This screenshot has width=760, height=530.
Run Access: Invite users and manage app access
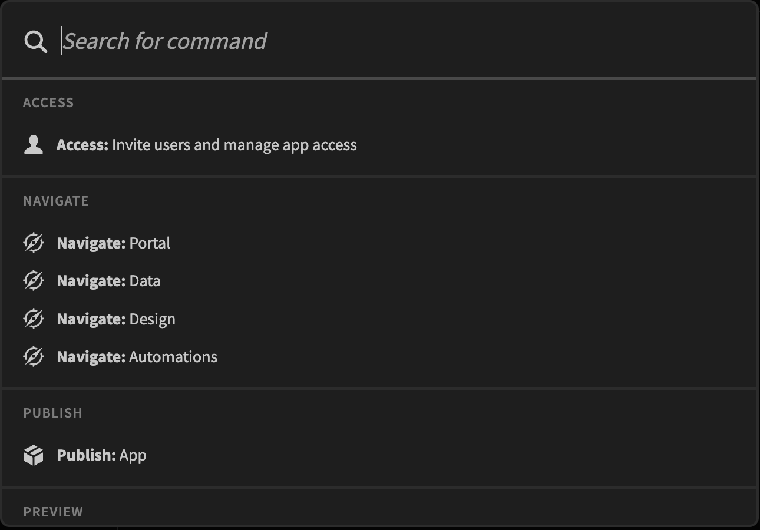click(x=380, y=145)
